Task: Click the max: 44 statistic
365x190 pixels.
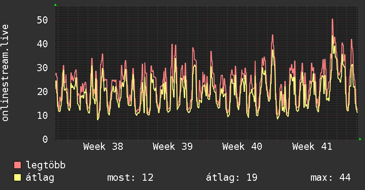Action: click(x=330, y=178)
